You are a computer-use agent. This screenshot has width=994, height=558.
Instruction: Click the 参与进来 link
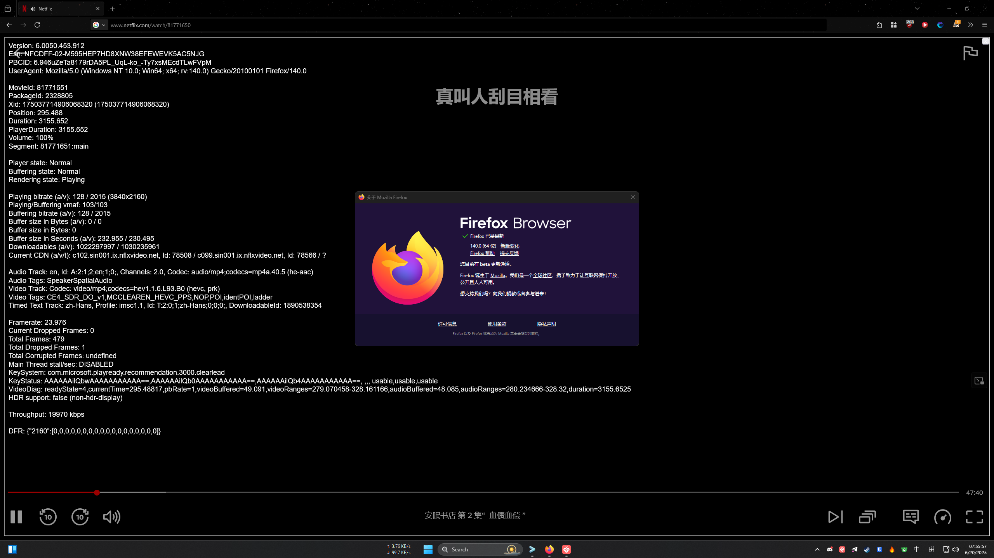535,294
